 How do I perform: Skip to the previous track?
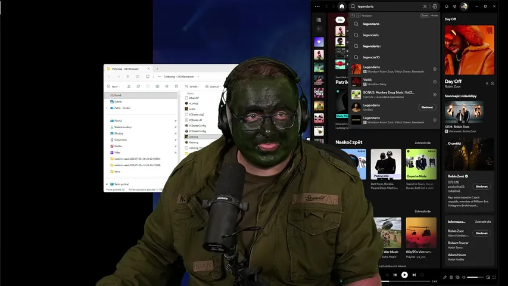pos(395,275)
